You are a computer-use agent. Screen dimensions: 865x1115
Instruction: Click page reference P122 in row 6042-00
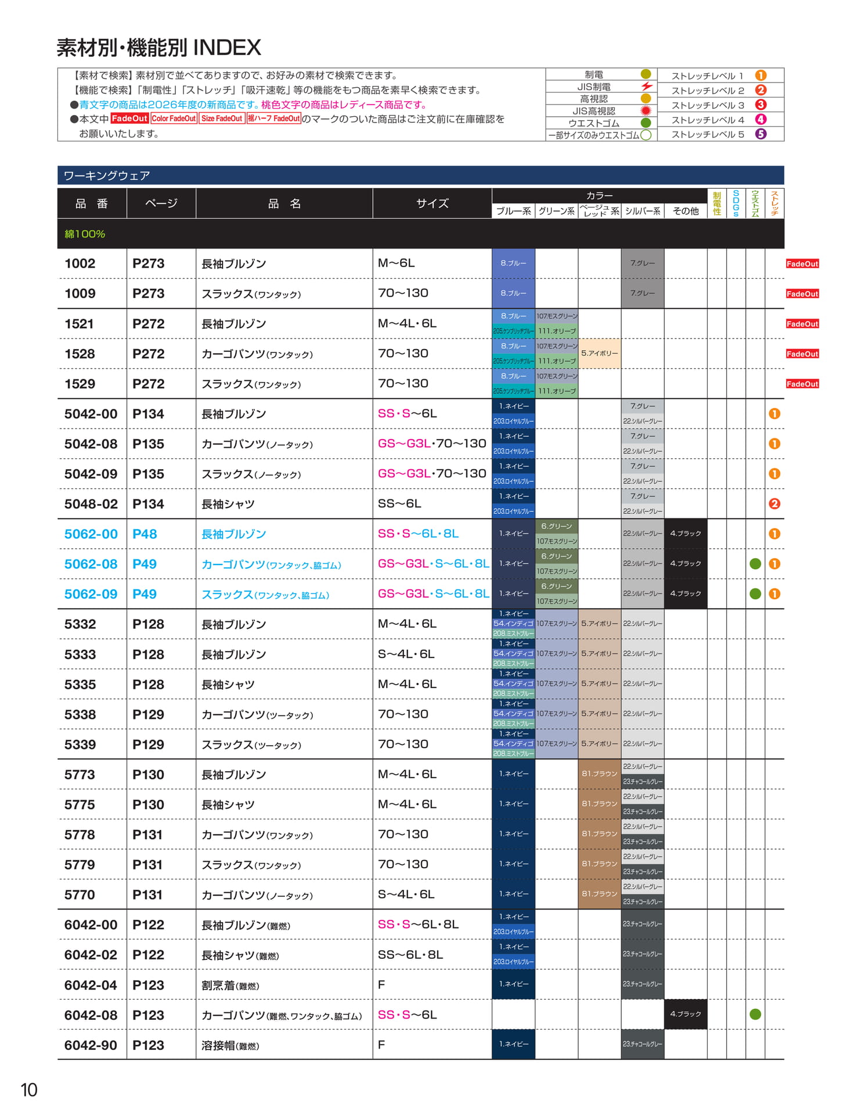[x=148, y=925]
